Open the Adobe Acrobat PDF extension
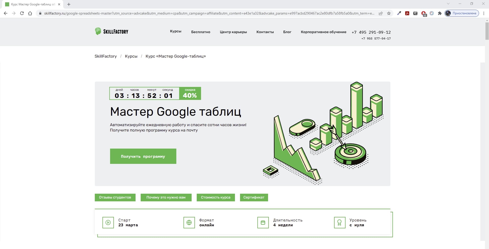489x249 pixels. [x=407, y=13]
